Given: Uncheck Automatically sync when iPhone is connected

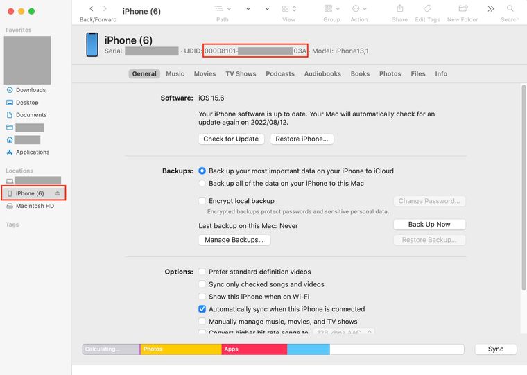Looking at the screenshot, I should click(x=202, y=309).
